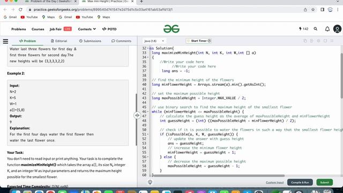Open the Java language dropdown

tap(154, 41)
